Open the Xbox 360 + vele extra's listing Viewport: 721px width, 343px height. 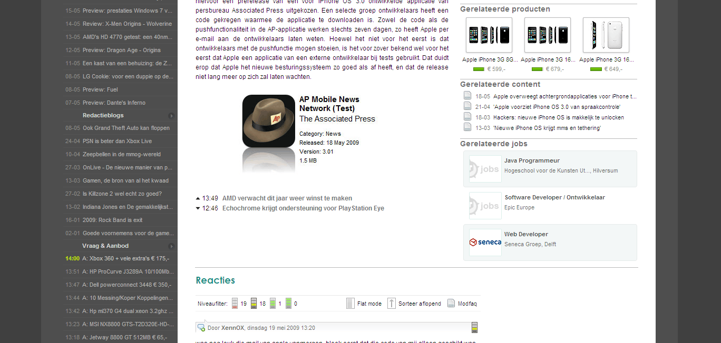pos(126,258)
